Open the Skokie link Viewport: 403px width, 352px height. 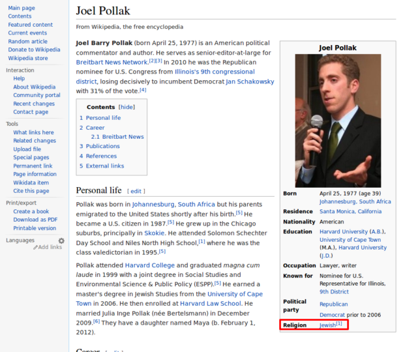[154, 233]
